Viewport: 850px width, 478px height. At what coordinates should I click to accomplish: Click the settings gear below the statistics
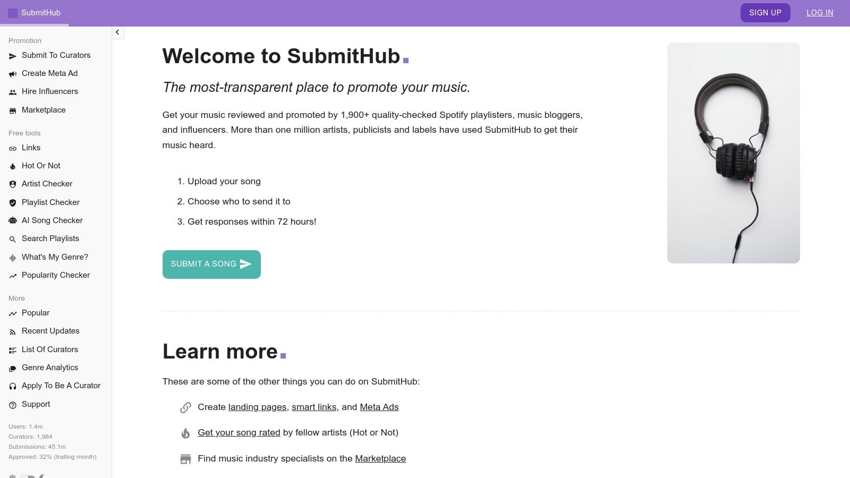point(12,476)
